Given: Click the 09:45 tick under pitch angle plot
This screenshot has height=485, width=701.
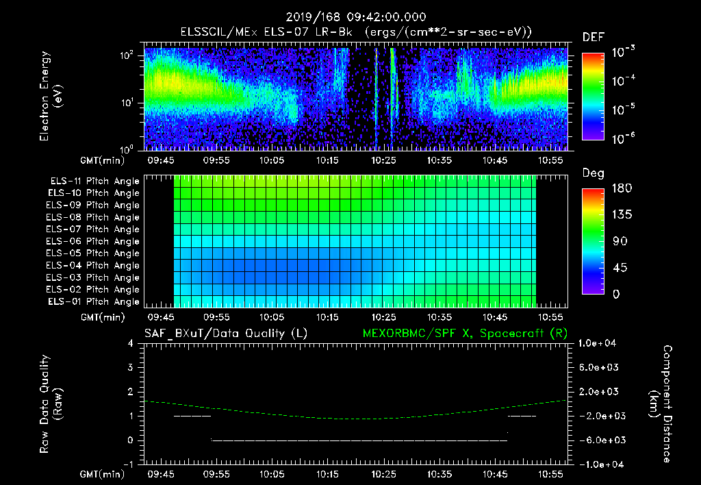Looking at the screenshot, I should [x=161, y=317].
